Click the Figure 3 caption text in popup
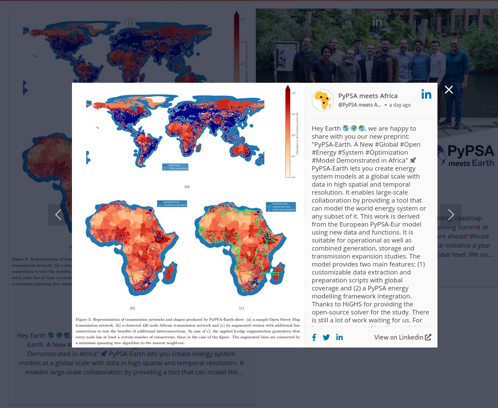This screenshot has width=498, height=408. [x=188, y=331]
